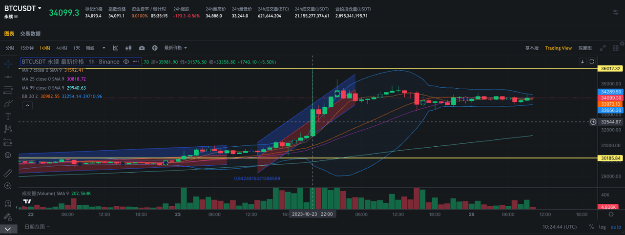Image resolution: width=625 pixels, height=235 pixels.
Task: Select the brush drawing tool
Action: [x=8, y=103]
